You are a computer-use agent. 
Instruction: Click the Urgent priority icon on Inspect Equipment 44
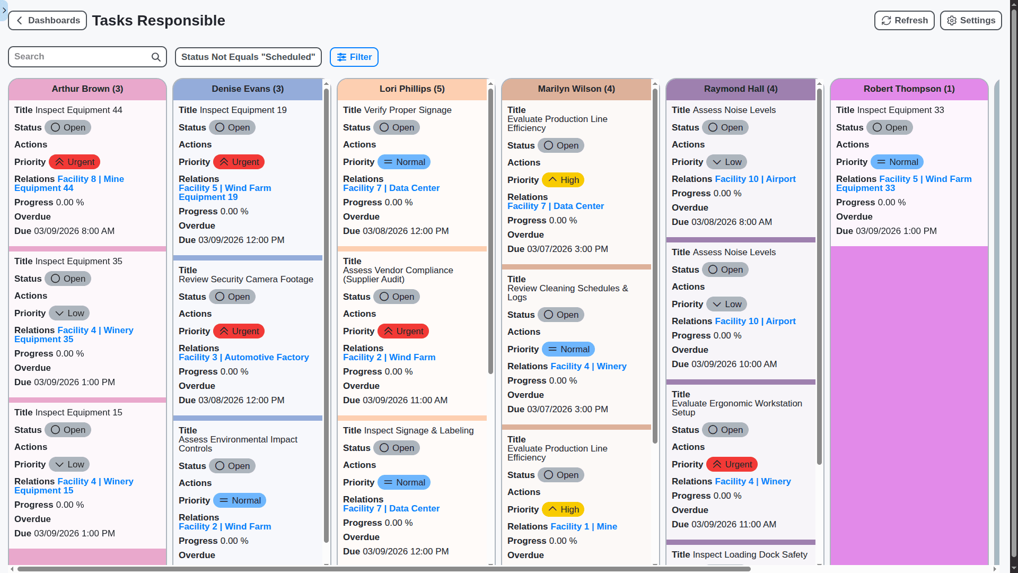point(59,162)
